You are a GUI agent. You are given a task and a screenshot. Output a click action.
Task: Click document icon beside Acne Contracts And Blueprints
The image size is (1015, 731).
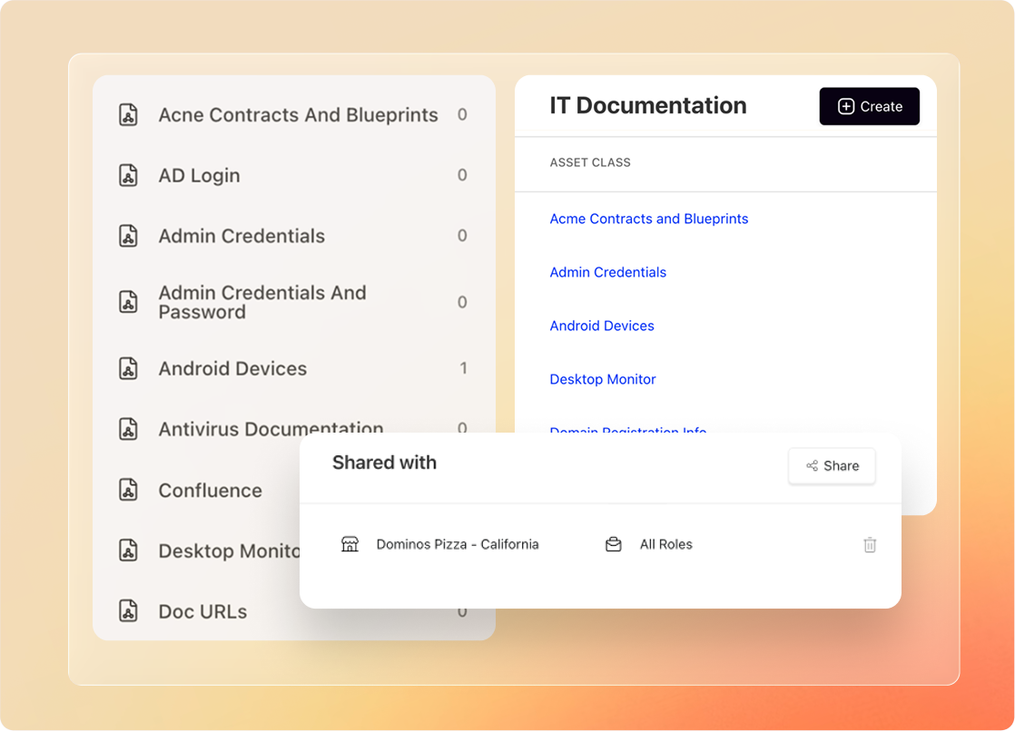click(x=129, y=115)
